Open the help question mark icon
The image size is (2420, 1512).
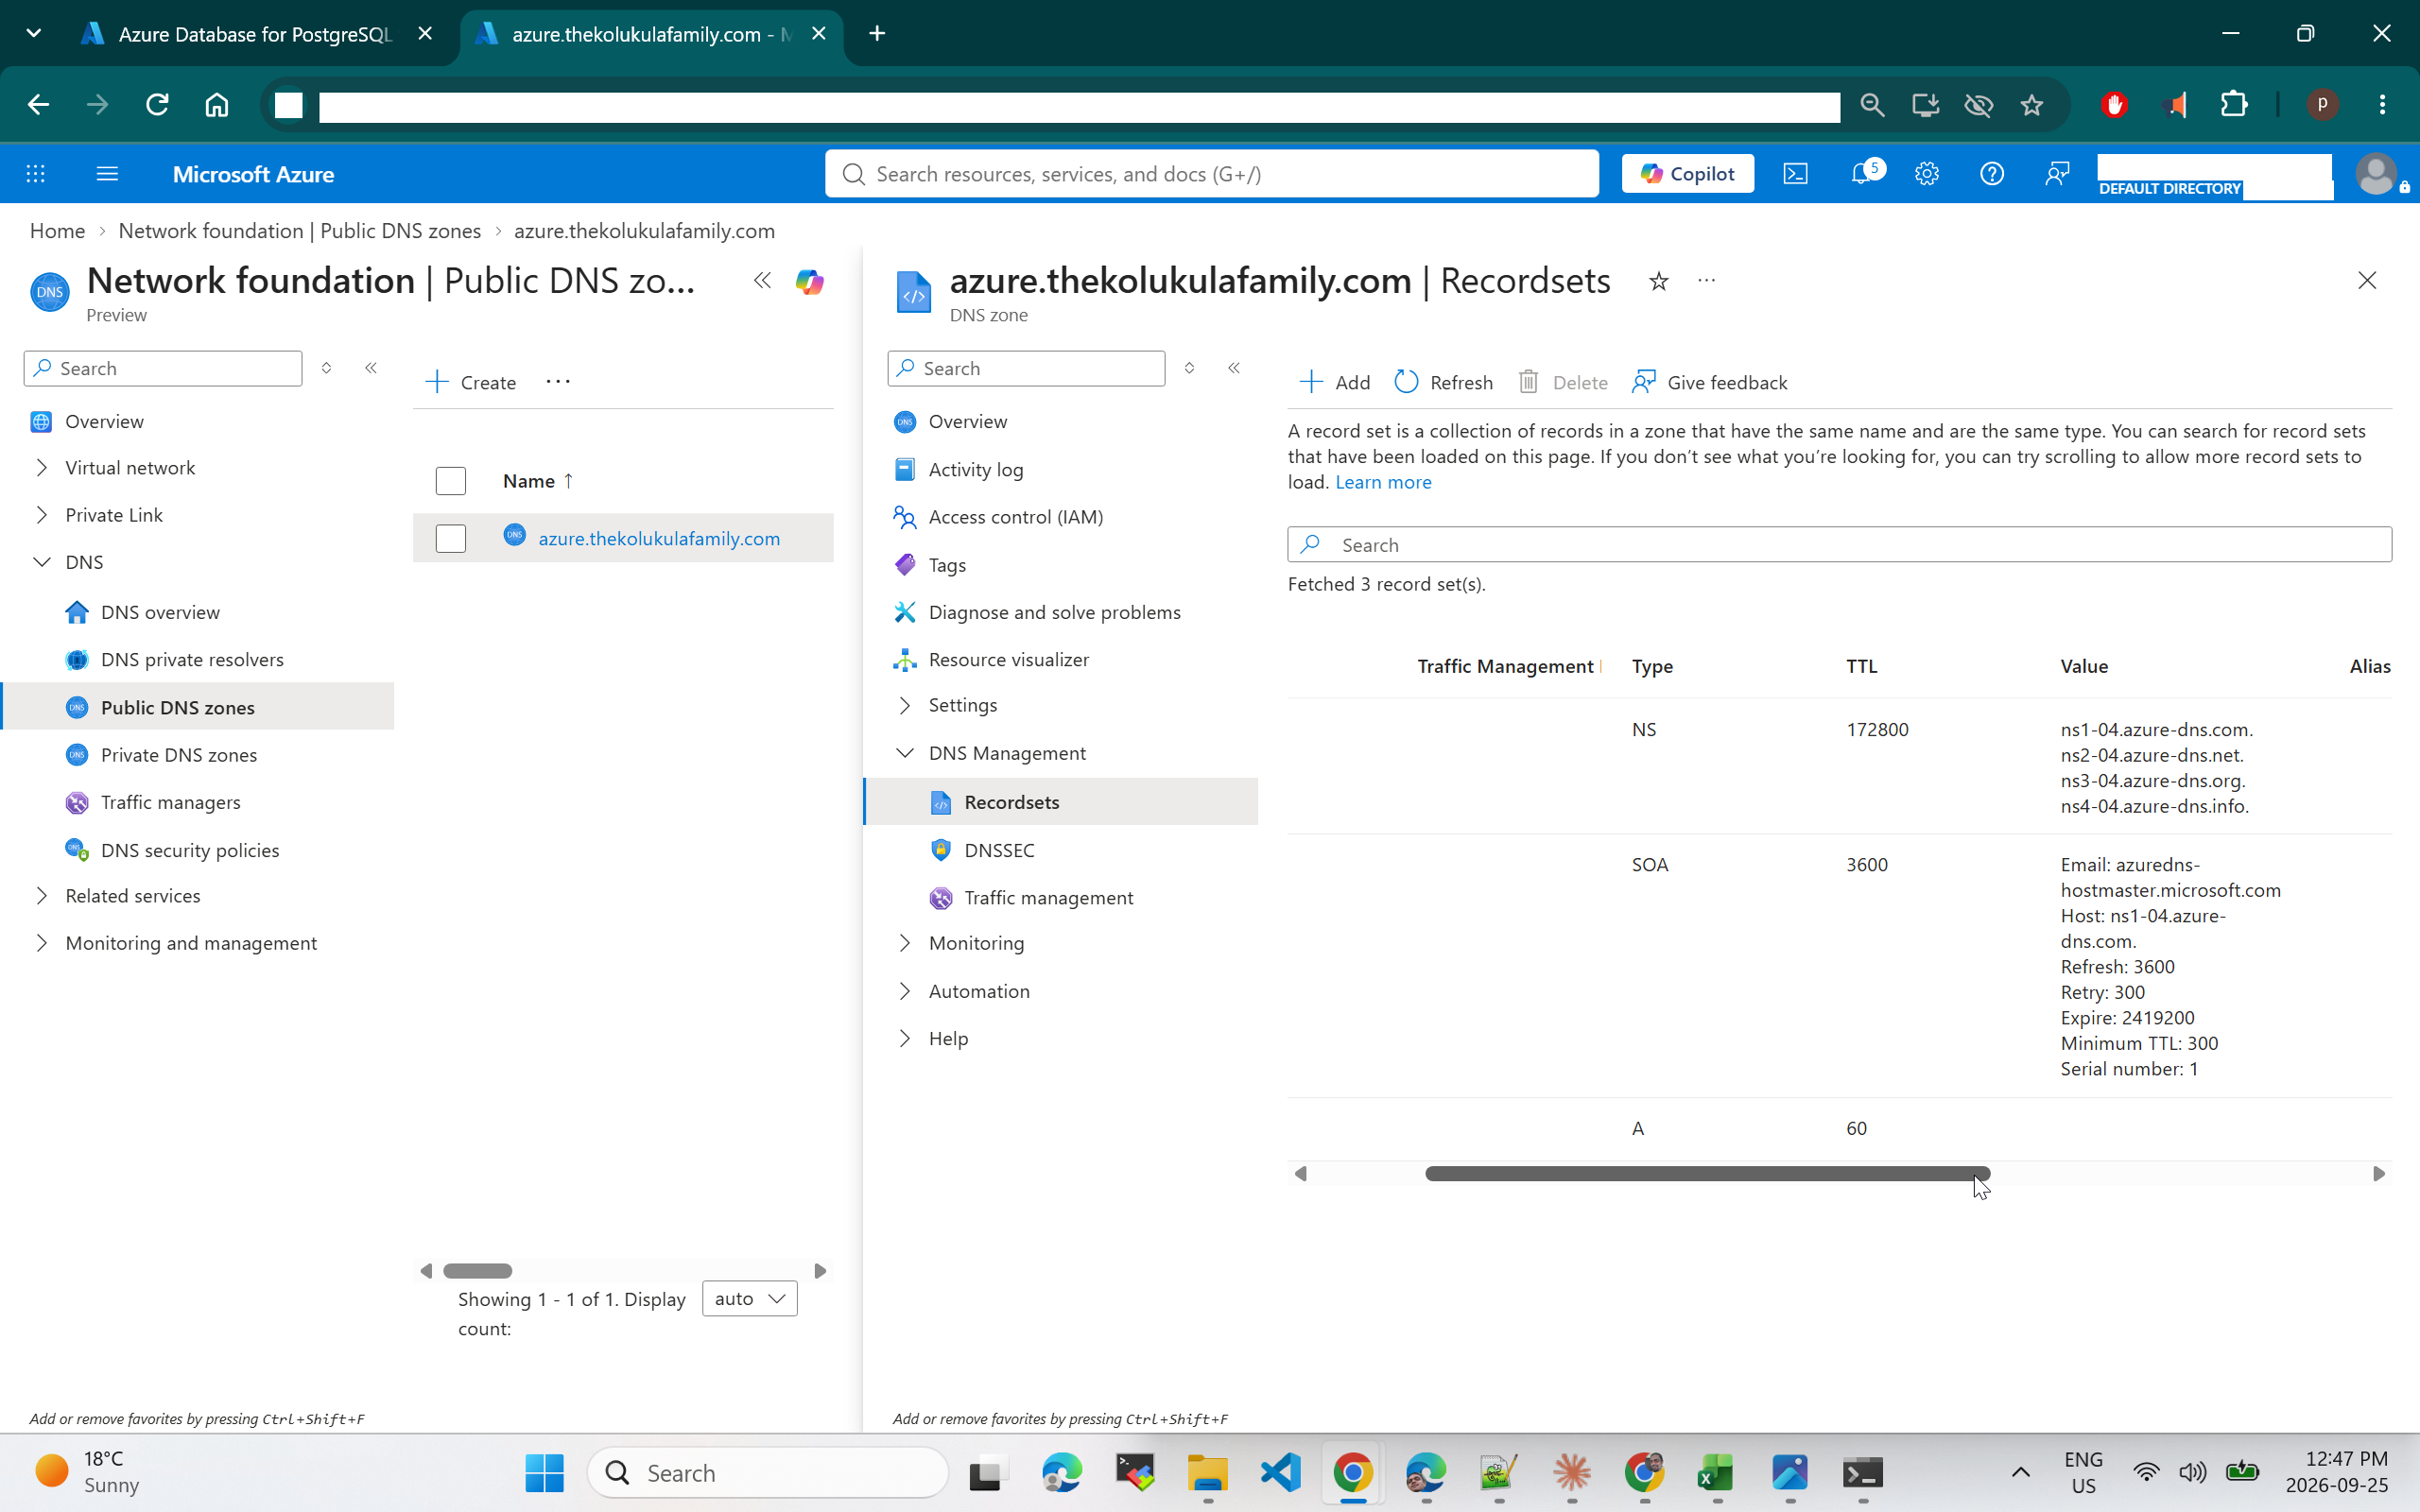pyautogui.click(x=1992, y=174)
